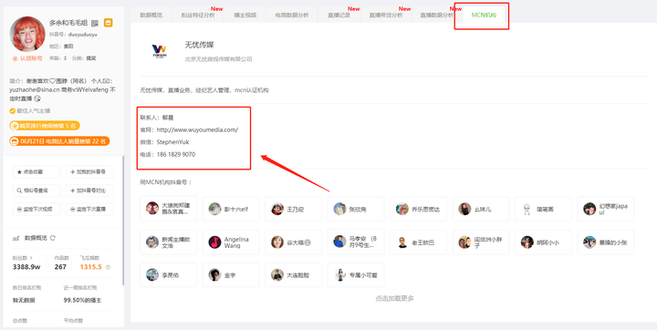Expand 粉丝数 via its arrow
This screenshot has width=657, height=330.
(31, 258)
